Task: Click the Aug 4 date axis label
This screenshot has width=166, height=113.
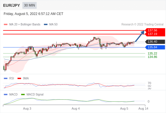Action: pyautogui.click(x=76, y=108)
